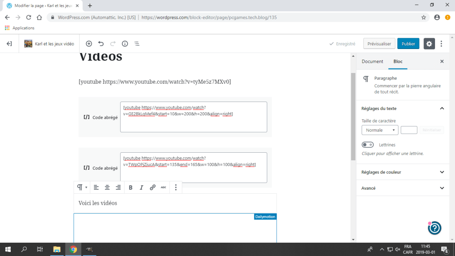Insert a link in the paragraph
The width and height of the screenshot is (455, 256).
click(x=153, y=187)
